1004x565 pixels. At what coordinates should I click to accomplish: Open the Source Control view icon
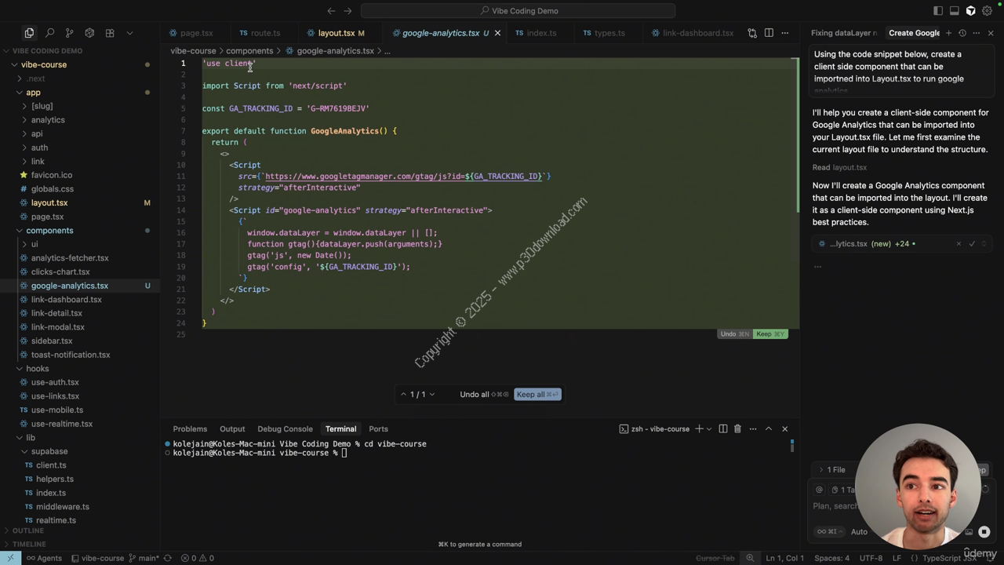pos(69,33)
